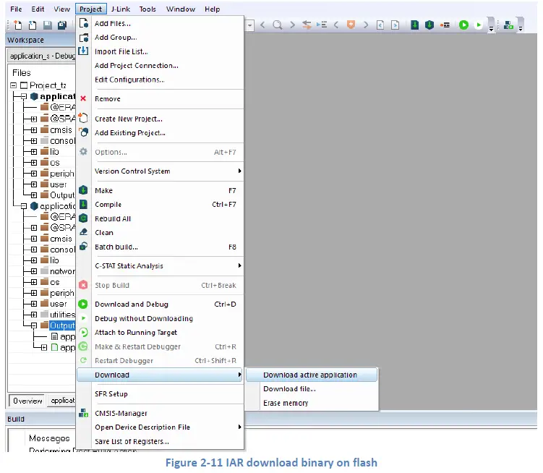
Task: Click the Batch build icon in menu
Action: [83, 247]
